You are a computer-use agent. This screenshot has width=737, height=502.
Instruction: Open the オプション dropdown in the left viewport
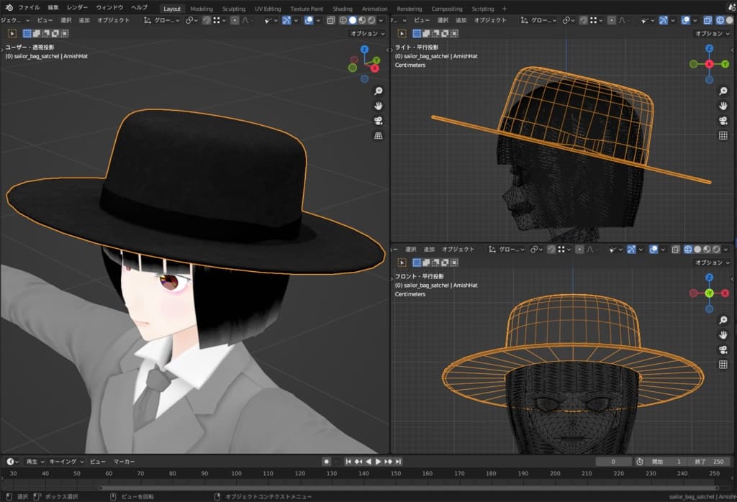pyautogui.click(x=367, y=33)
